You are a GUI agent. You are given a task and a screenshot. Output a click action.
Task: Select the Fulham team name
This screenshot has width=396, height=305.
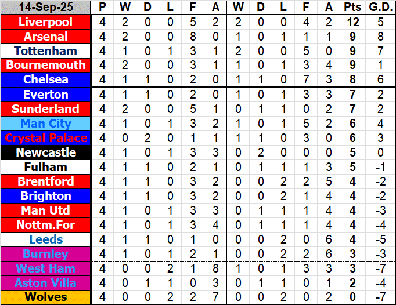(x=46, y=167)
